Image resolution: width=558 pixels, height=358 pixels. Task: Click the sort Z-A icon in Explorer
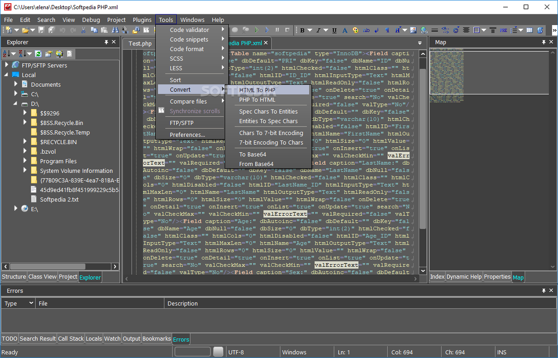(x=23, y=54)
